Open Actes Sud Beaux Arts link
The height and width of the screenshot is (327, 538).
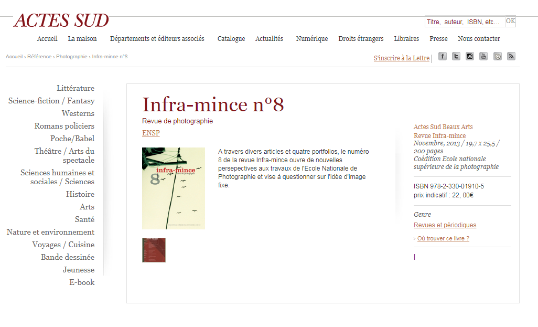(443, 126)
